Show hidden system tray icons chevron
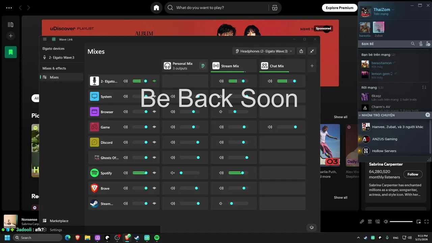 (358, 238)
